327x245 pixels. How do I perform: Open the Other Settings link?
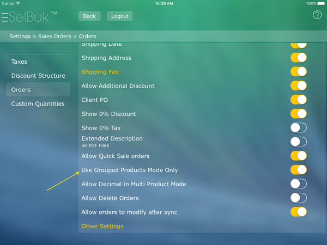(102, 226)
